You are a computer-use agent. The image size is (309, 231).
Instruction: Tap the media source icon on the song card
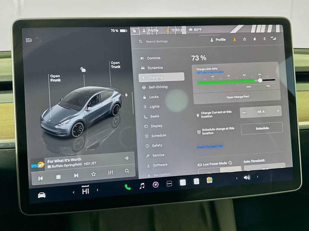127,158
